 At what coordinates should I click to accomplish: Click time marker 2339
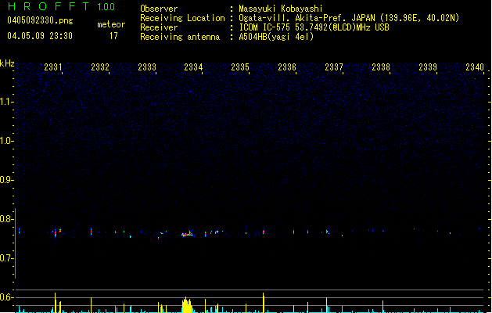click(x=428, y=67)
